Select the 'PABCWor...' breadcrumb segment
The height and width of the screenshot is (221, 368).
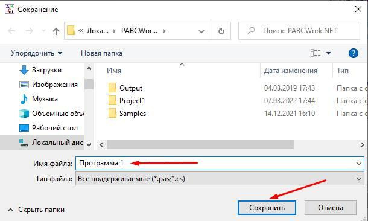(x=139, y=31)
